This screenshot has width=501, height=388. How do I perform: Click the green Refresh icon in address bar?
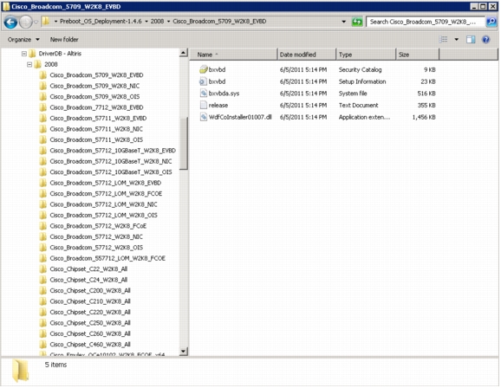pyautogui.click(x=357, y=22)
